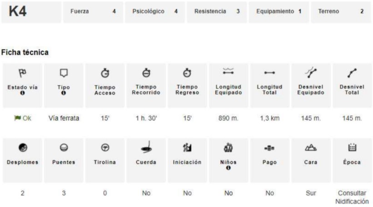
Task: Click the Tiempo Recorrido stopwatch icon
Action: point(146,72)
